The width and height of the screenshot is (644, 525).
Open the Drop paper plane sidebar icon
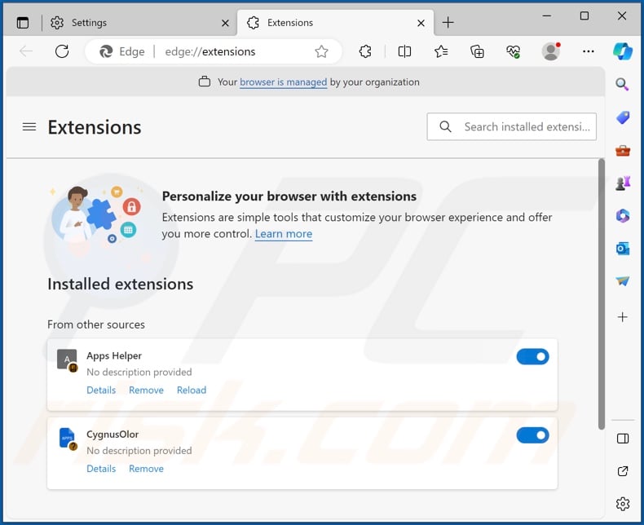(623, 281)
